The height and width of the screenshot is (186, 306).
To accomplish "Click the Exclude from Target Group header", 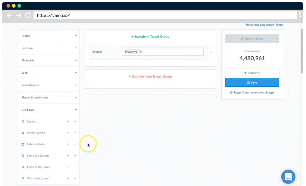I will click(x=150, y=76).
